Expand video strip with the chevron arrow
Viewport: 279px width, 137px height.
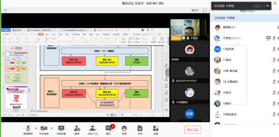(x=168, y=72)
